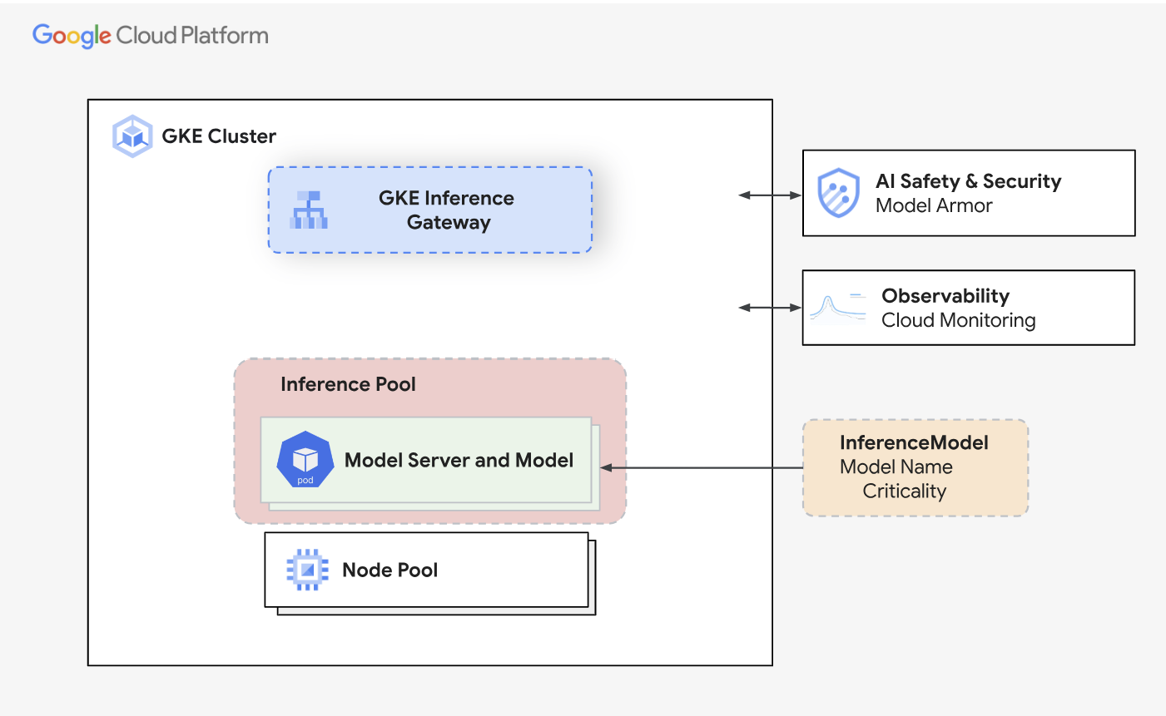Image resolution: width=1166 pixels, height=716 pixels.
Task: Select the Node Pool label
Action: [389, 570]
